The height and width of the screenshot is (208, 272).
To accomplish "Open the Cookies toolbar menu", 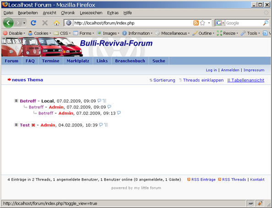I will (x=39, y=33).
